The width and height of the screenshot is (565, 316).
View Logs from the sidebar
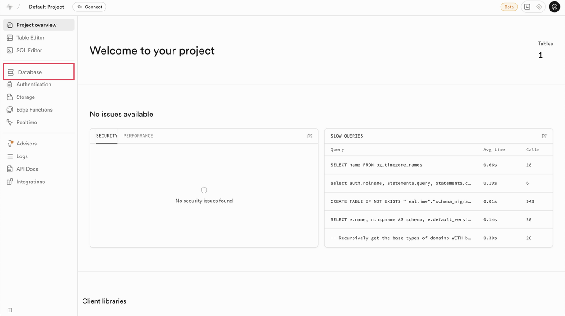click(x=22, y=156)
